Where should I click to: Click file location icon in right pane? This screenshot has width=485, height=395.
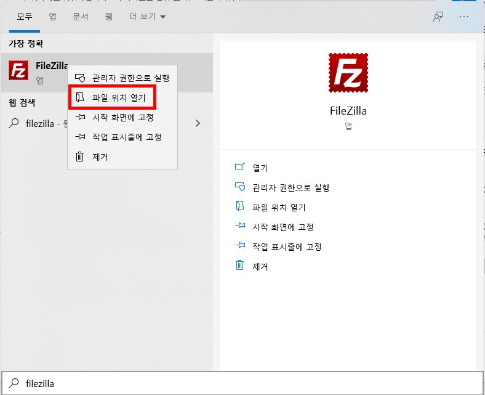pyautogui.click(x=239, y=206)
